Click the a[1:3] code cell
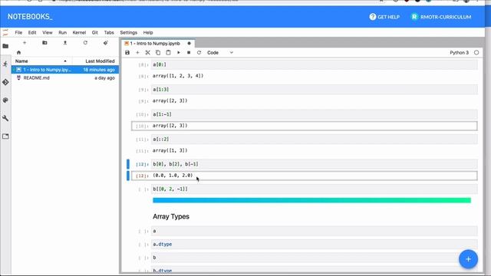 [x=314, y=90]
